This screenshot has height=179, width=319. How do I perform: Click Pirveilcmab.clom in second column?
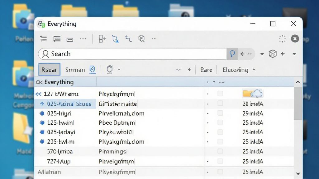tap(121, 113)
